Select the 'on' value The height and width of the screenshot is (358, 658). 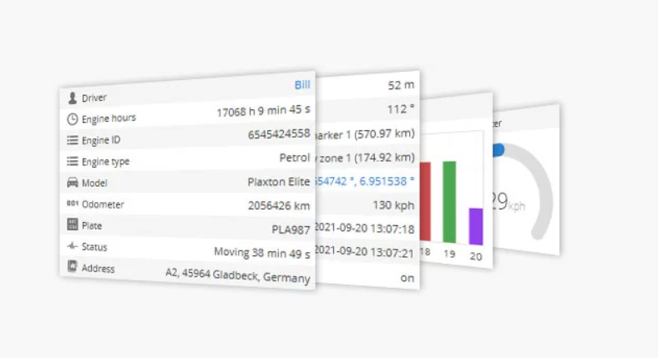(407, 278)
